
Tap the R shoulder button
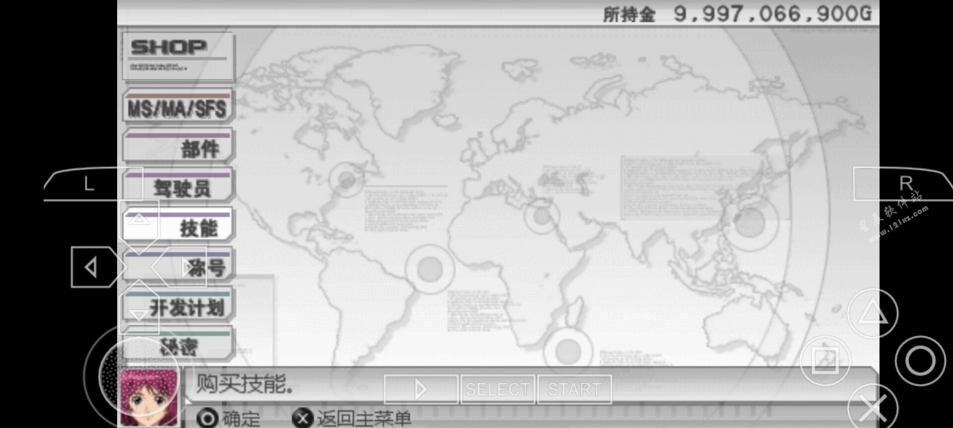click(x=903, y=184)
